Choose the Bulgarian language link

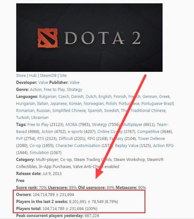point(48,96)
